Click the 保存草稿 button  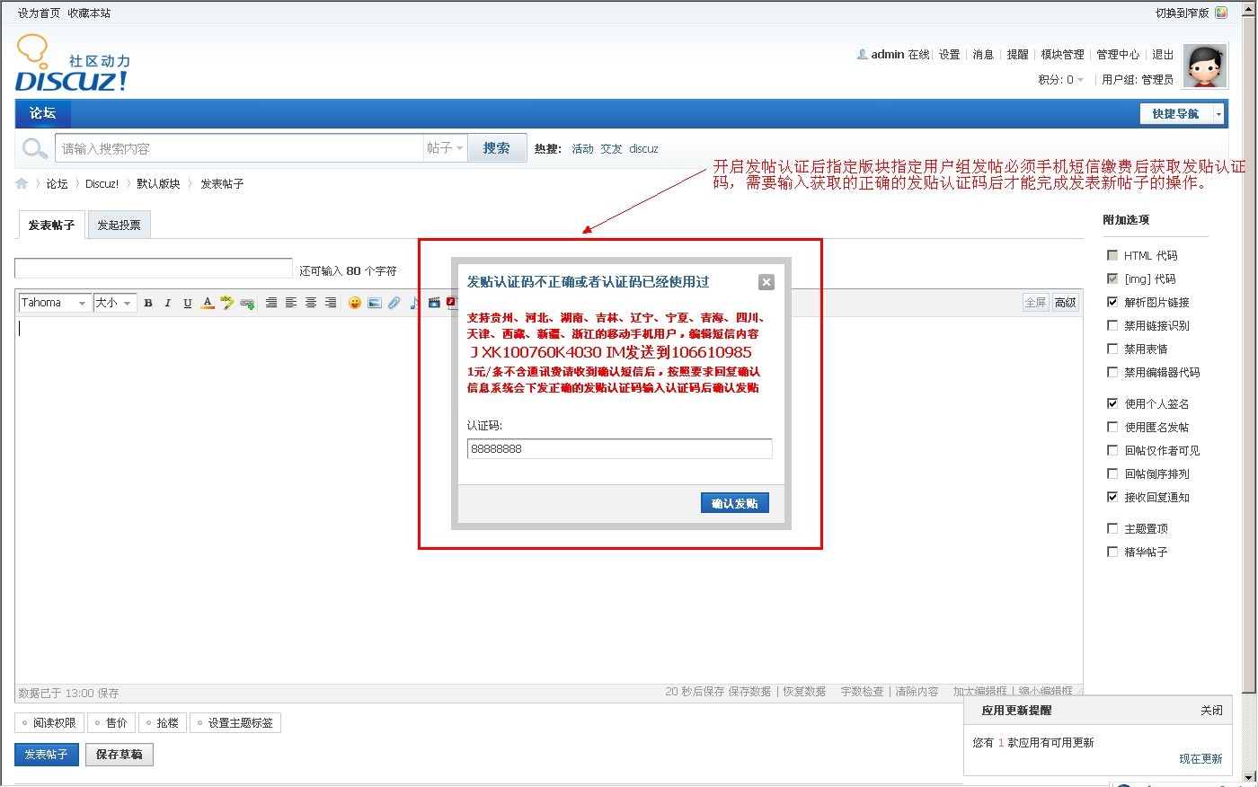(120, 755)
